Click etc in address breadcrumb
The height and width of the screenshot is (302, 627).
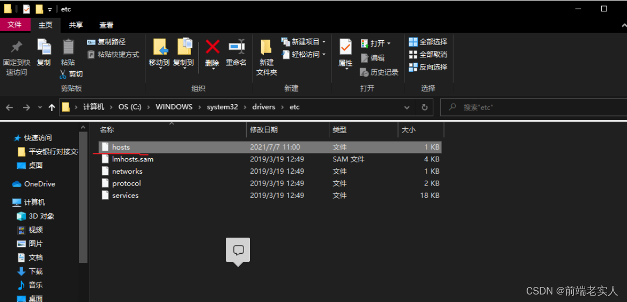point(294,107)
